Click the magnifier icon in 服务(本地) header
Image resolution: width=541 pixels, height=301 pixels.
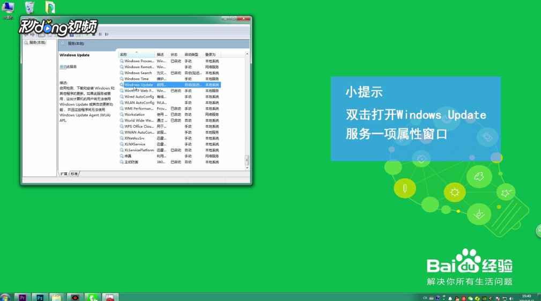click(x=63, y=43)
